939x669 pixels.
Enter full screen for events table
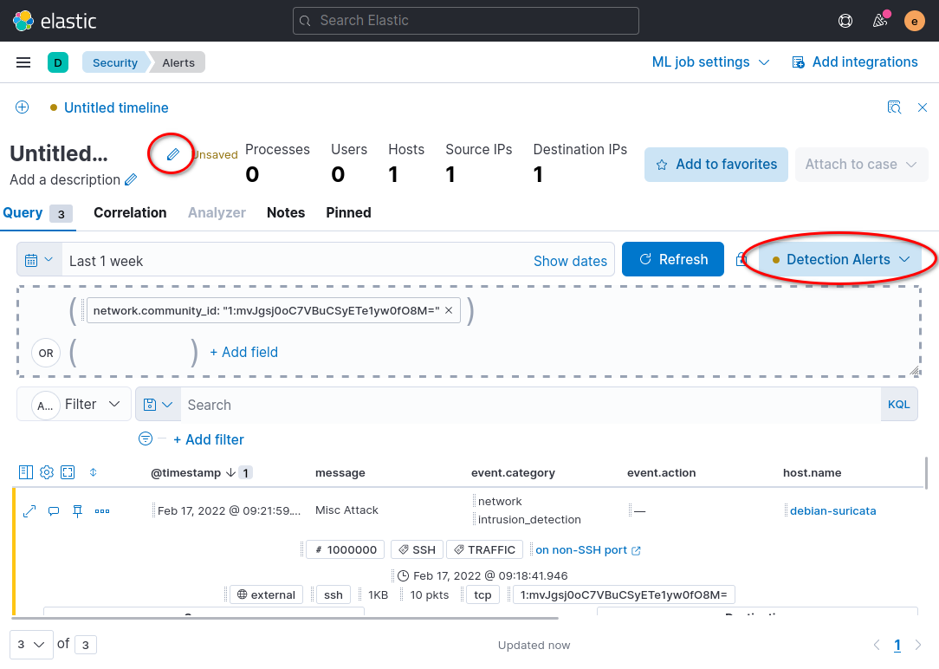(x=68, y=472)
